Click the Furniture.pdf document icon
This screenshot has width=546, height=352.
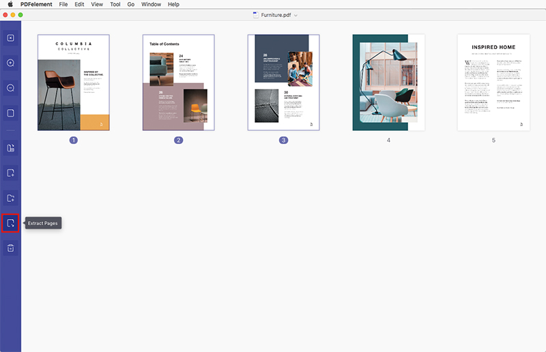(x=256, y=15)
